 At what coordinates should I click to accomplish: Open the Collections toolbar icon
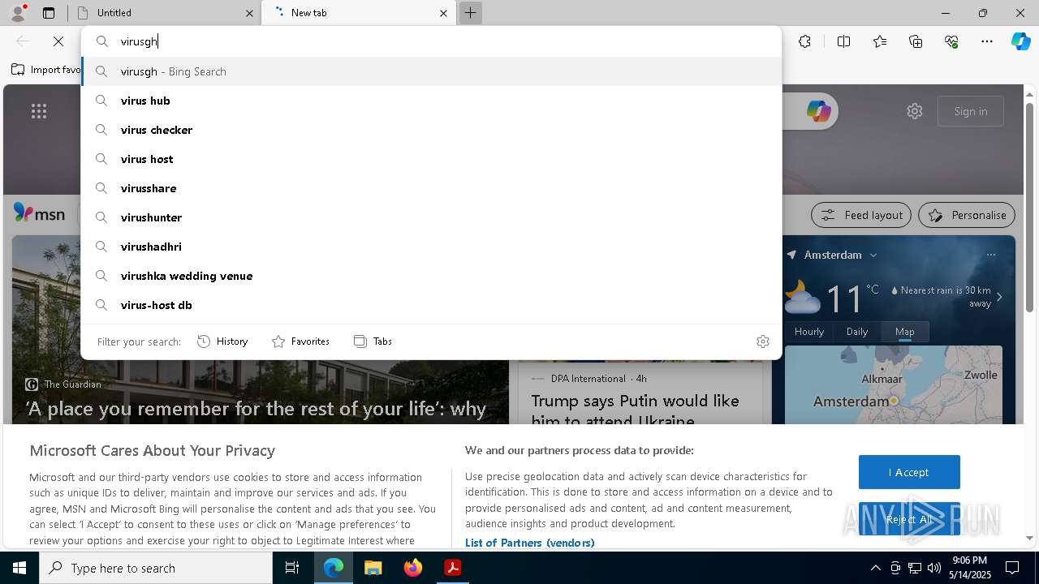(916, 41)
